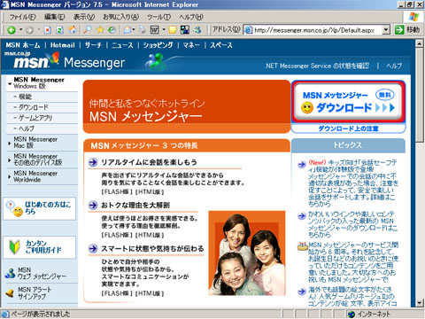The height and width of the screenshot is (319, 425).
Task: Open the スペース navigation link
Action: click(x=221, y=45)
